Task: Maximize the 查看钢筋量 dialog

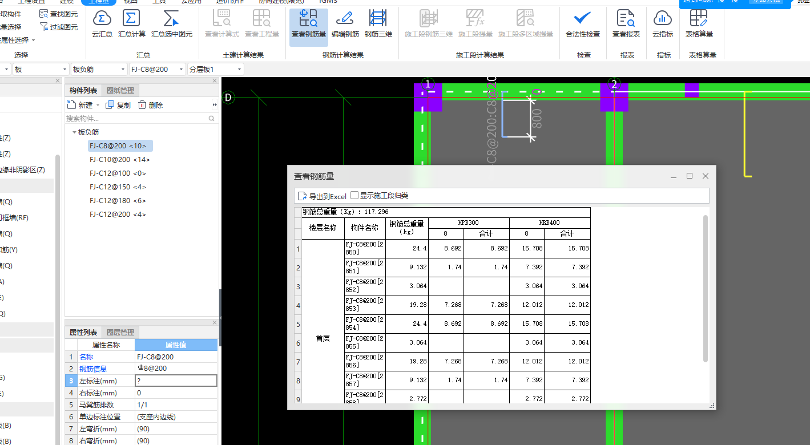Action: (x=690, y=176)
